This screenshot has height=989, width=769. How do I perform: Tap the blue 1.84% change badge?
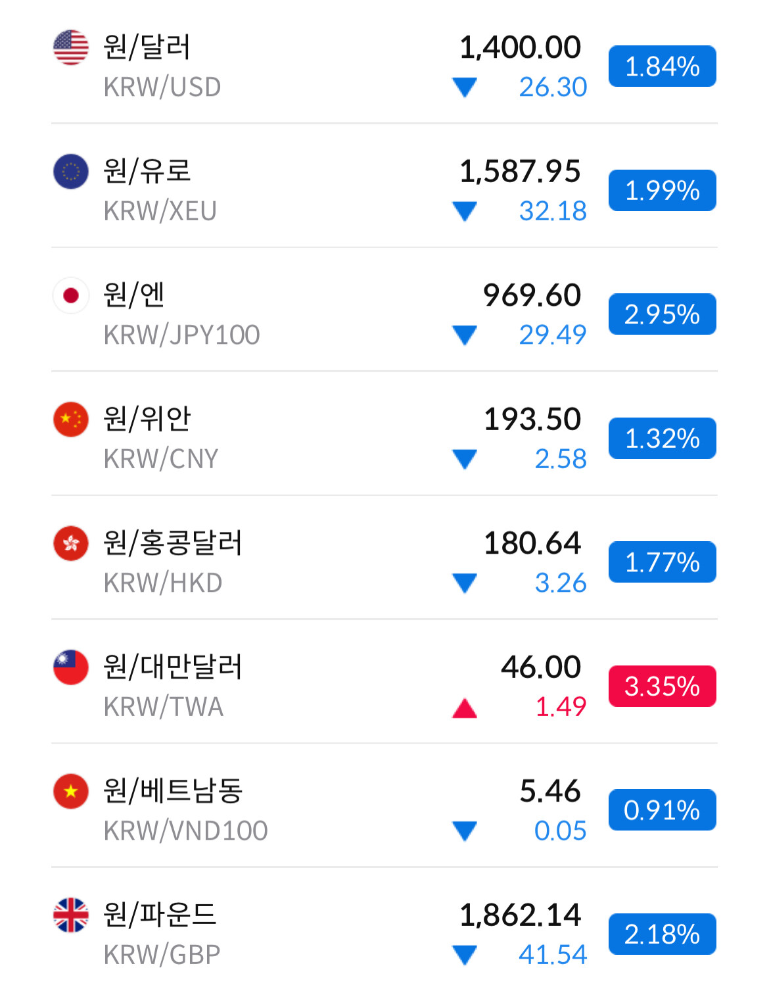coord(662,66)
